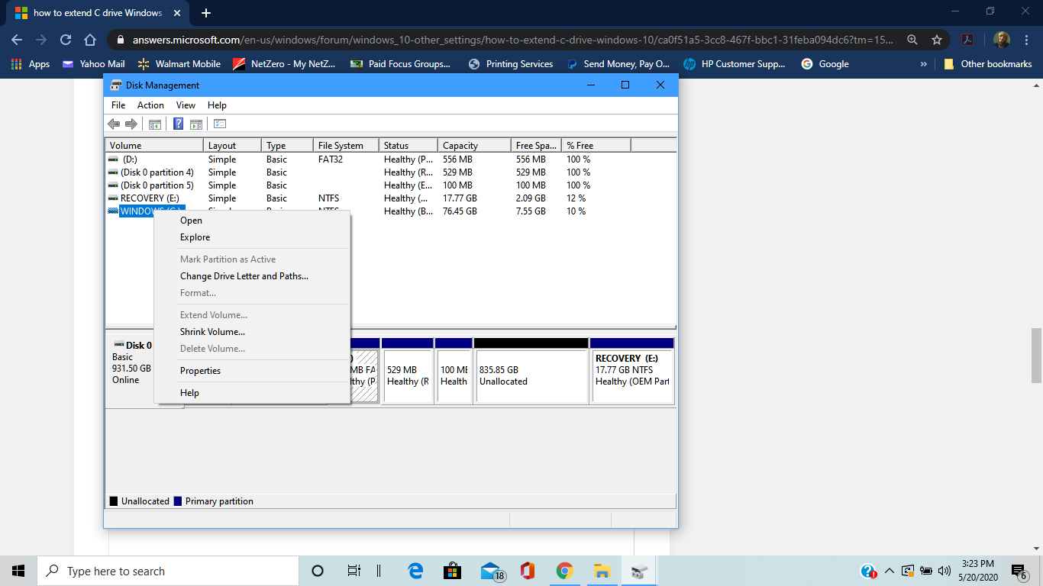Click the Settings checklist toolbar icon
1043x586 pixels.
[220, 124]
